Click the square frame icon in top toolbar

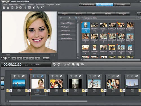click(x=29, y=7)
